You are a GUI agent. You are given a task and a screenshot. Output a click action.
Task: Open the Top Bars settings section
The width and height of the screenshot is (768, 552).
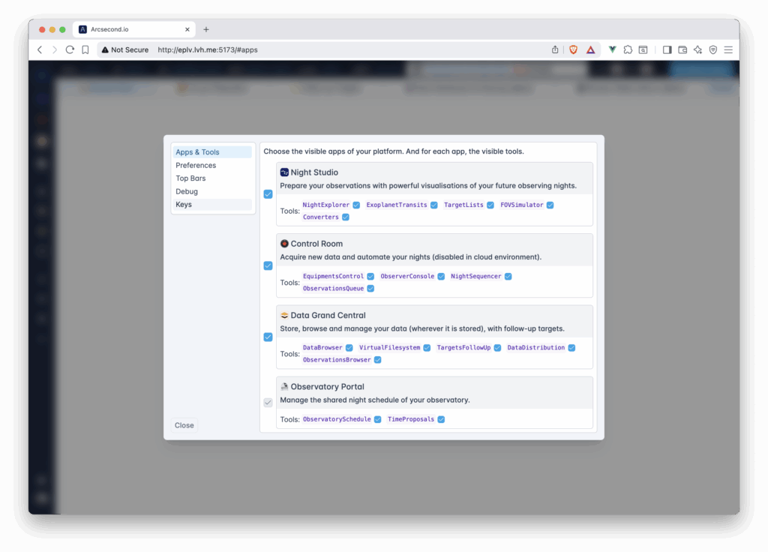[190, 178]
